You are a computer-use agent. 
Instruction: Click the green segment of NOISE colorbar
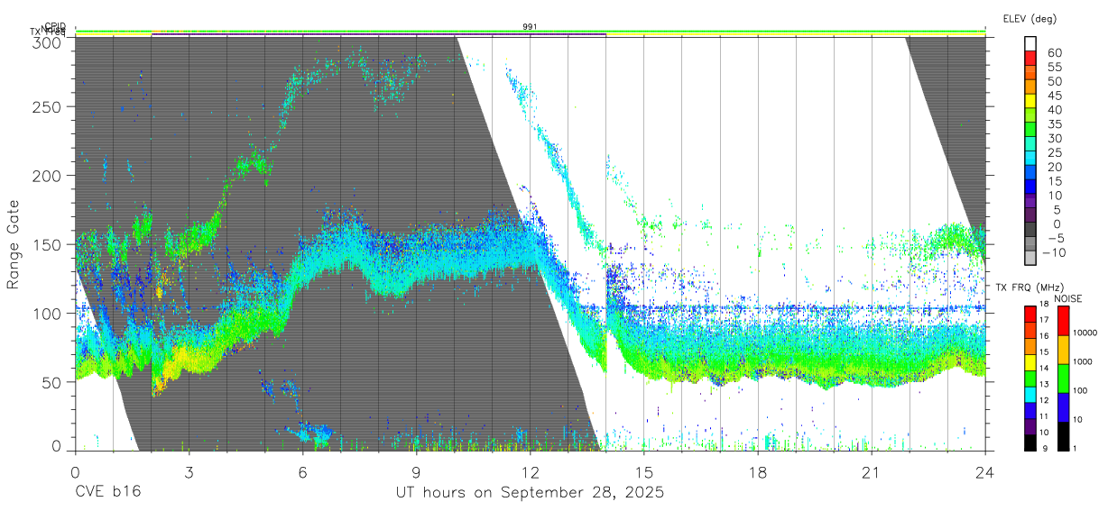point(1063,379)
